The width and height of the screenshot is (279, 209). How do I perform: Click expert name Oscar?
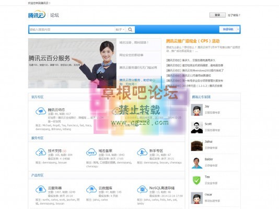pos(208,194)
